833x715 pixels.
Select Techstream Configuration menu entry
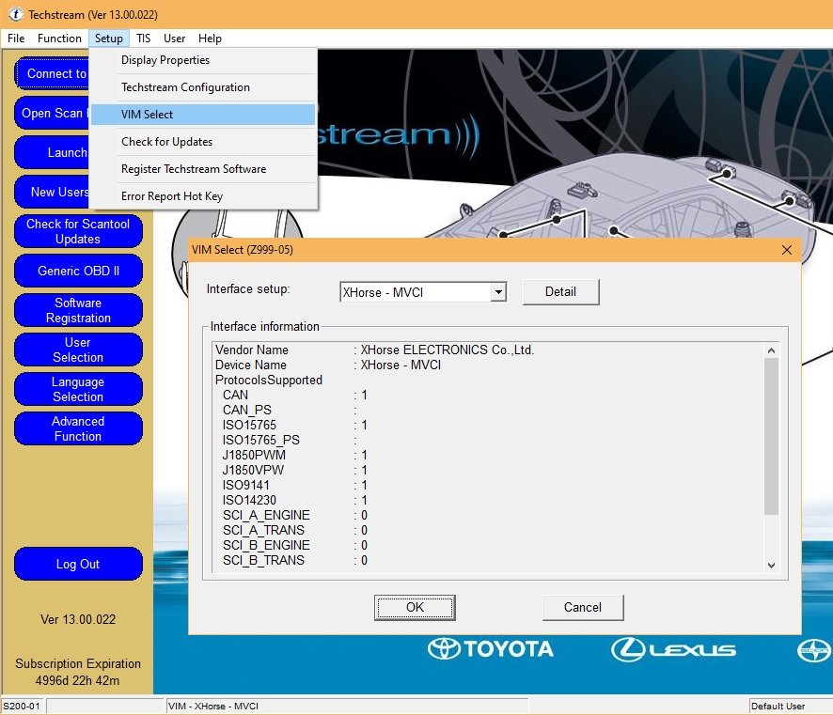pyautogui.click(x=203, y=87)
